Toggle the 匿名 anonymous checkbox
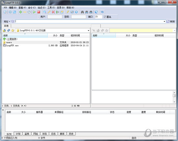The width and height of the screenshot is (178, 141). pyautogui.click(x=105, y=17)
